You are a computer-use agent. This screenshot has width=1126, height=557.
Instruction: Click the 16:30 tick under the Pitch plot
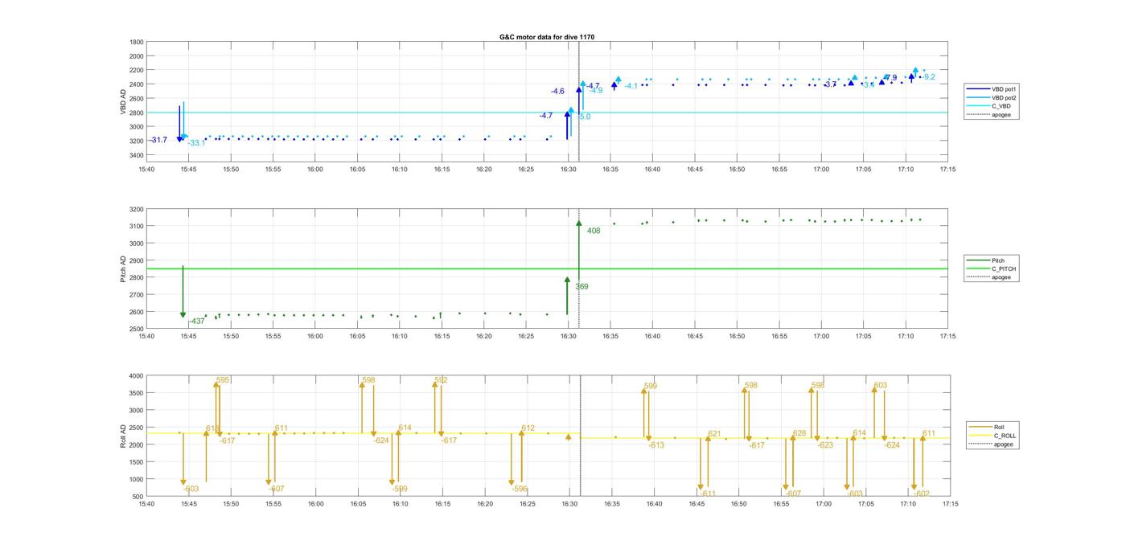click(x=568, y=337)
